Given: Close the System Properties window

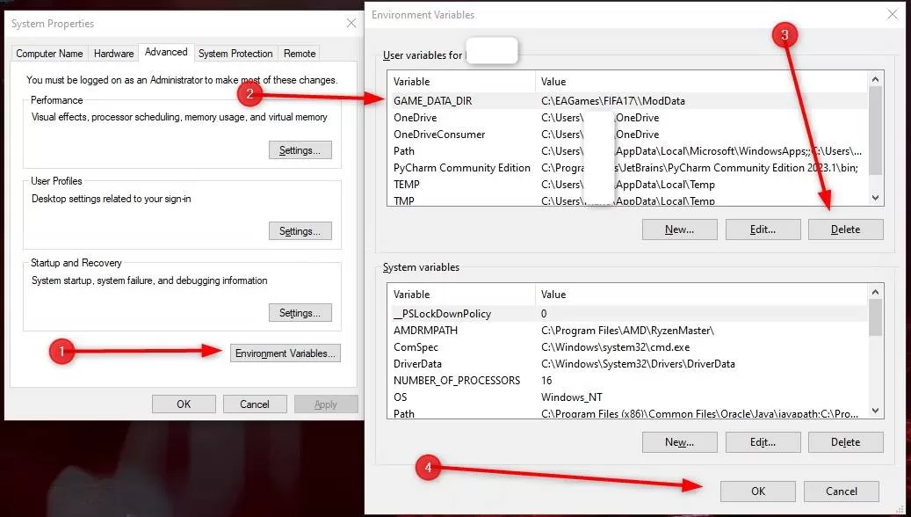Looking at the screenshot, I should tap(351, 23).
